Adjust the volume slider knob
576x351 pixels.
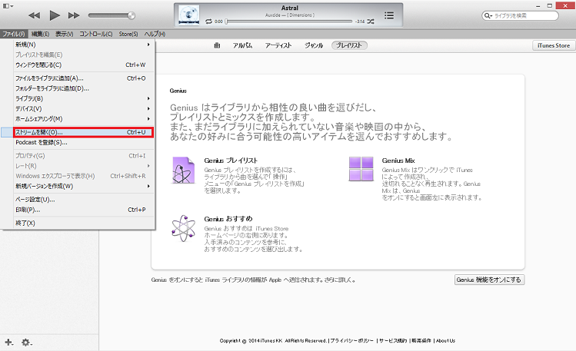click(x=132, y=15)
